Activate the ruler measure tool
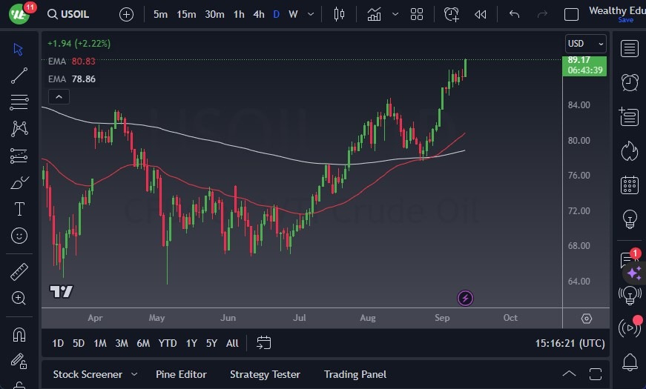 click(x=19, y=272)
